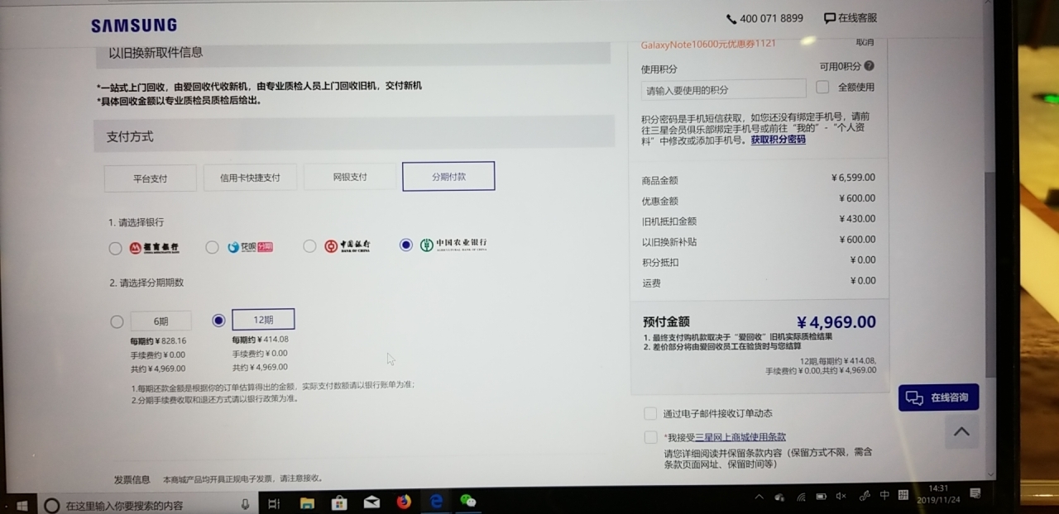Click the 以旧换新取件信息 section header
This screenshot has height=514, width=1059.
point(352,52)
